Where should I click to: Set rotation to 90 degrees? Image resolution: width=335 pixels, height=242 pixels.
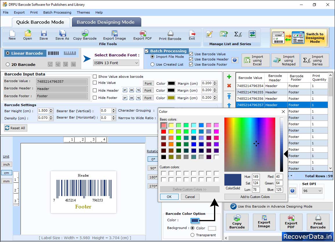click(x=153, y=168)
